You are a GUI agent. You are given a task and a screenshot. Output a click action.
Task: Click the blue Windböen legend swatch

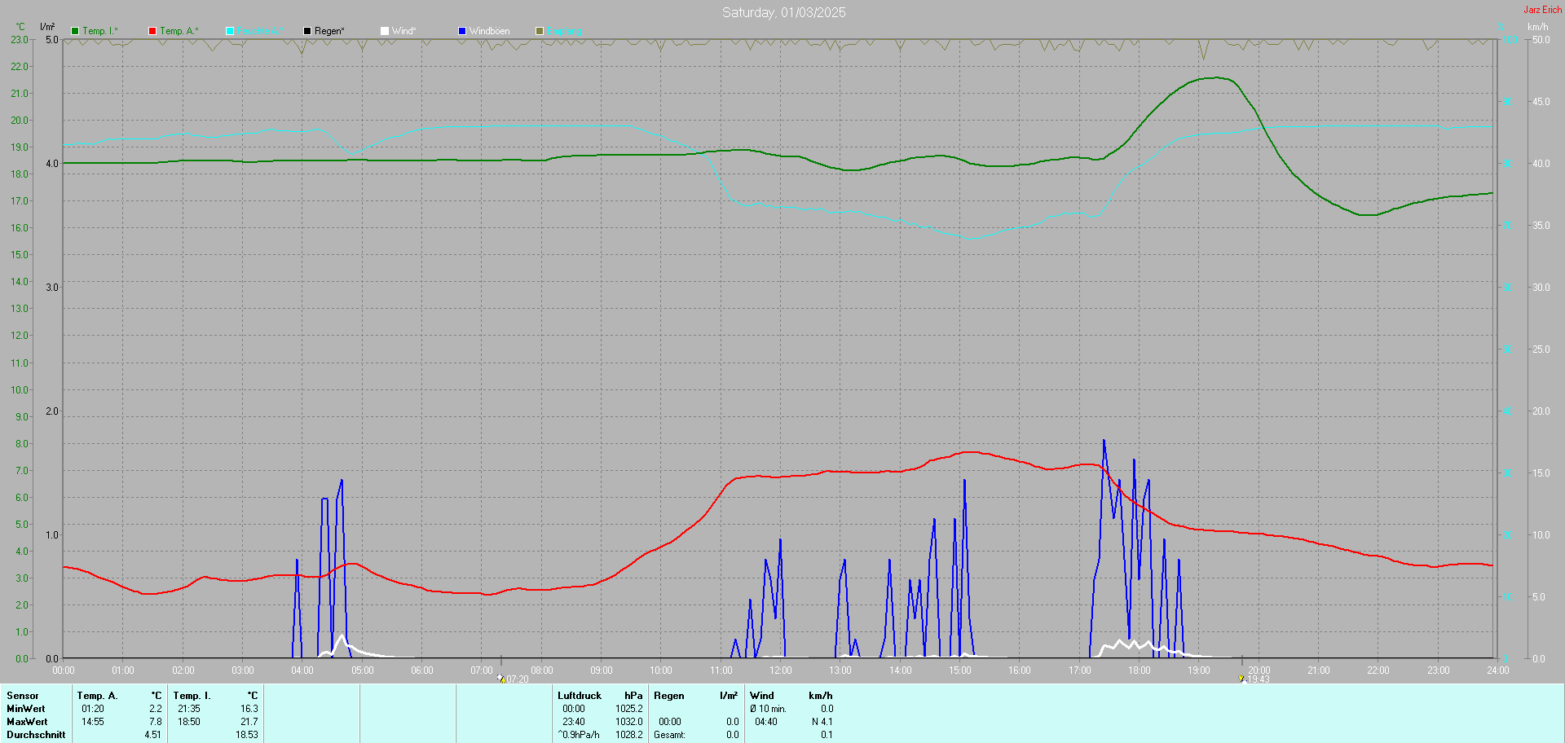[x=462, y=31]
